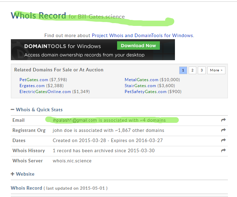
Task: Go to page 1 of related domains
Action: [183, 70]
